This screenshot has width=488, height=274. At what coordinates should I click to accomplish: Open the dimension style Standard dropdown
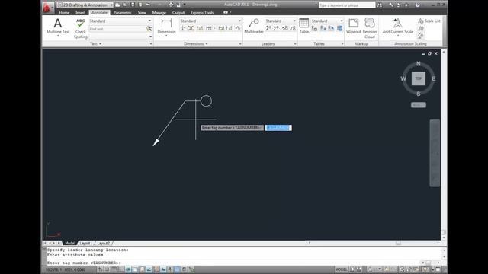coord(210,21)
